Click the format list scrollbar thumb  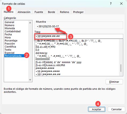coord(121,68)
